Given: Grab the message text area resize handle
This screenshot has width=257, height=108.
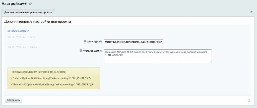Looking at the screenshot, I should point(211,62).
